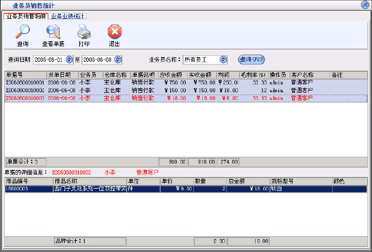Click the 查询 magnifier toolbar icon
372x252 pixels.
[23, 33]
